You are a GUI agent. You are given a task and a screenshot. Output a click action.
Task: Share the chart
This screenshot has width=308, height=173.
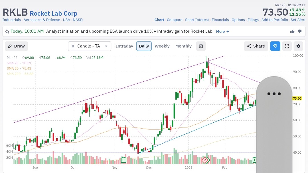pyautogui.click(x=256, y=46)
